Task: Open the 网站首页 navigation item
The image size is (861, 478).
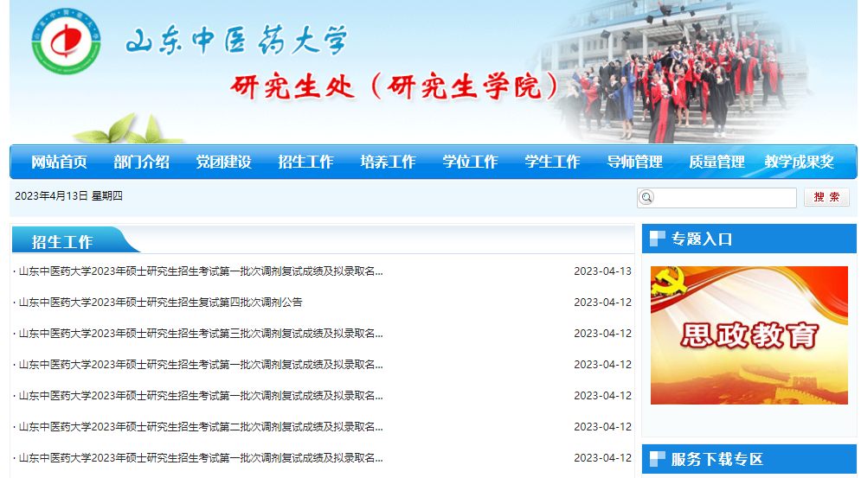Action: (59, 162)
